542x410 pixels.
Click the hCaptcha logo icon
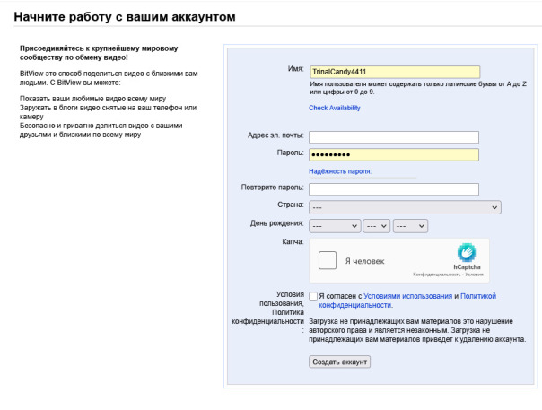(x=467, y=252)
